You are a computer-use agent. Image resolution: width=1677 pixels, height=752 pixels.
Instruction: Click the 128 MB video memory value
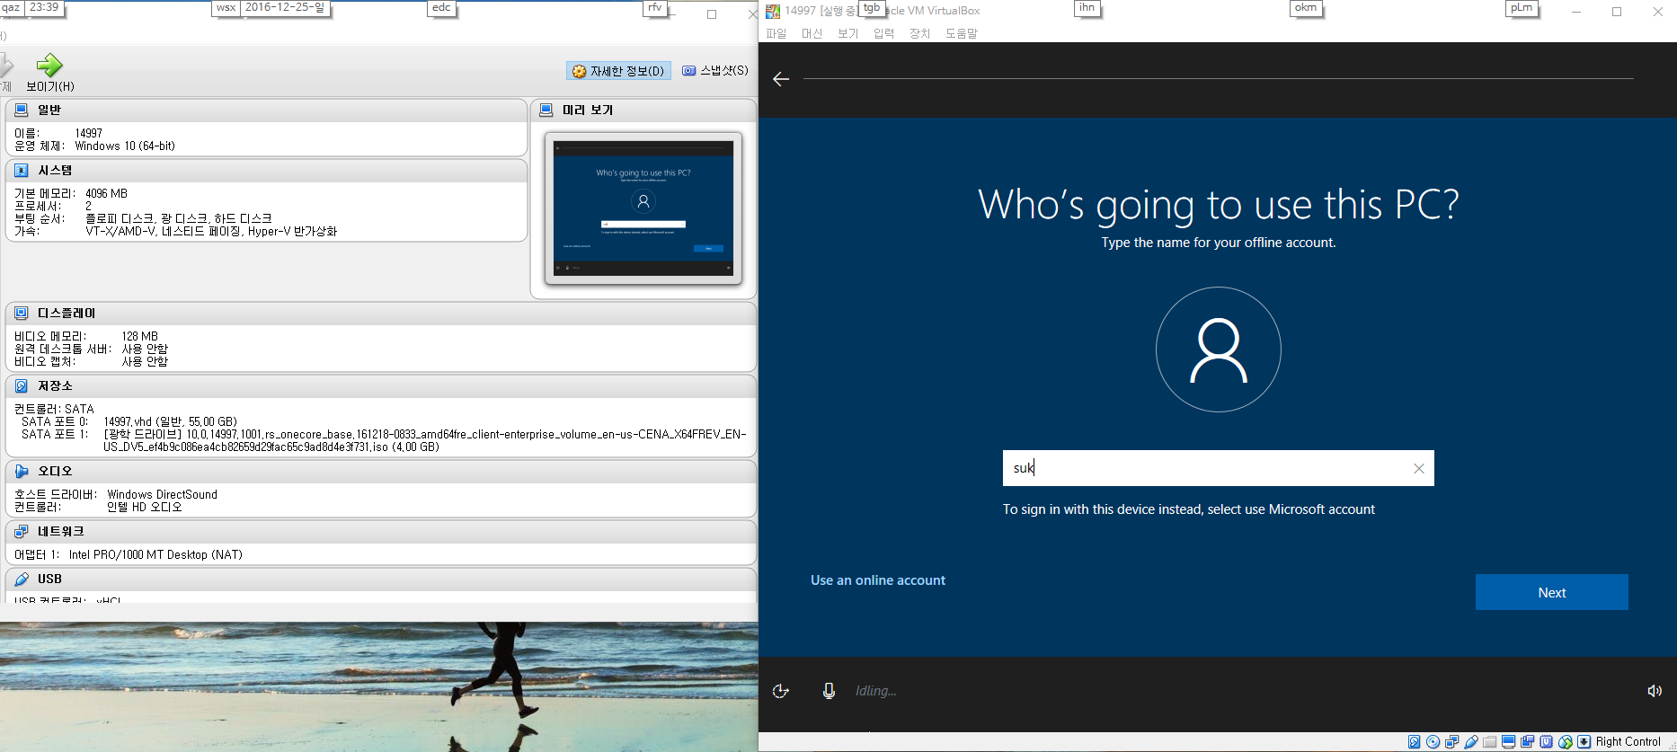click(139, 336)
